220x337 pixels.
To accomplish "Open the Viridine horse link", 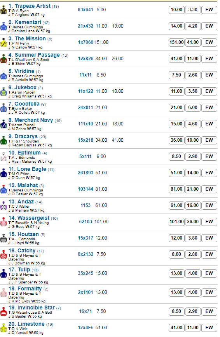I will [x=24, y=71].
